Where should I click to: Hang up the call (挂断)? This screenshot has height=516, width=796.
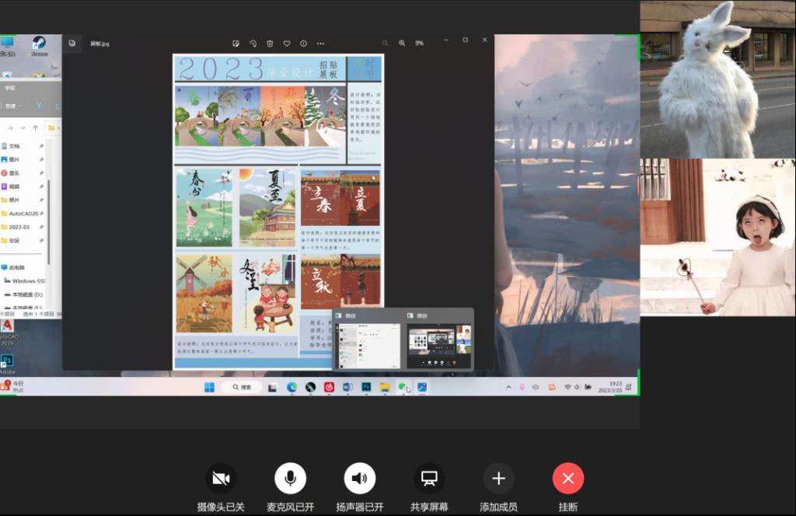tap(567, 479)
